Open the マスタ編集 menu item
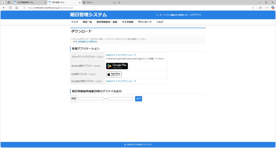The width and height of the screenshot is (276, 148). [x=127, y=22]
